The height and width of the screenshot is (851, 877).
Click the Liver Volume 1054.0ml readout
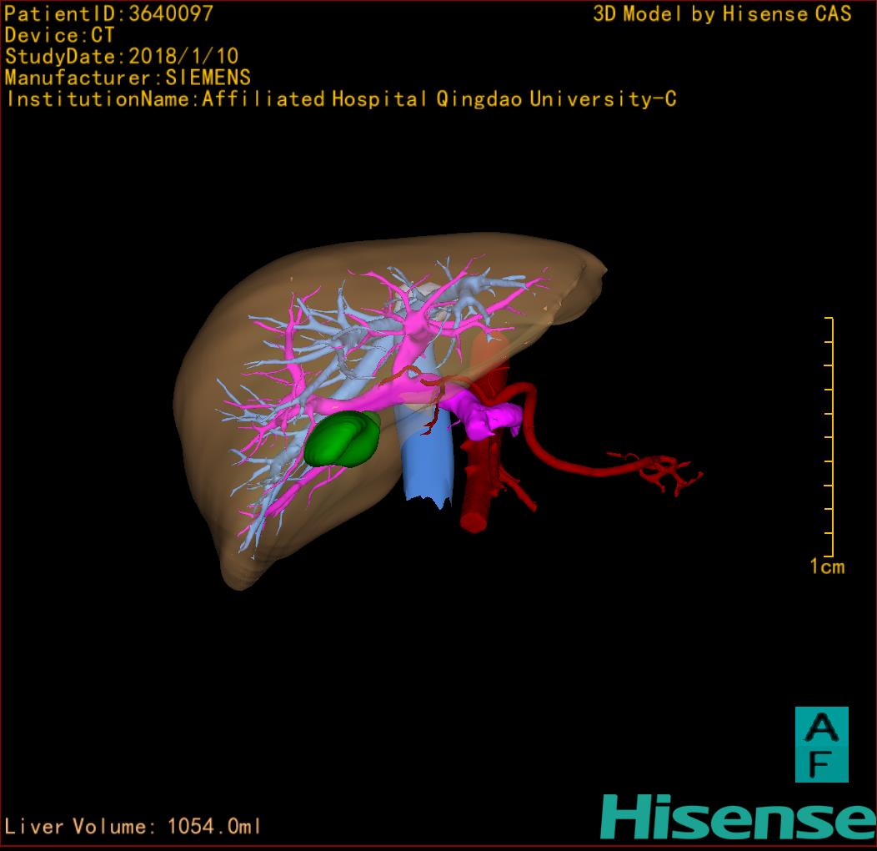pyautogui.click(x=133, y=827)
